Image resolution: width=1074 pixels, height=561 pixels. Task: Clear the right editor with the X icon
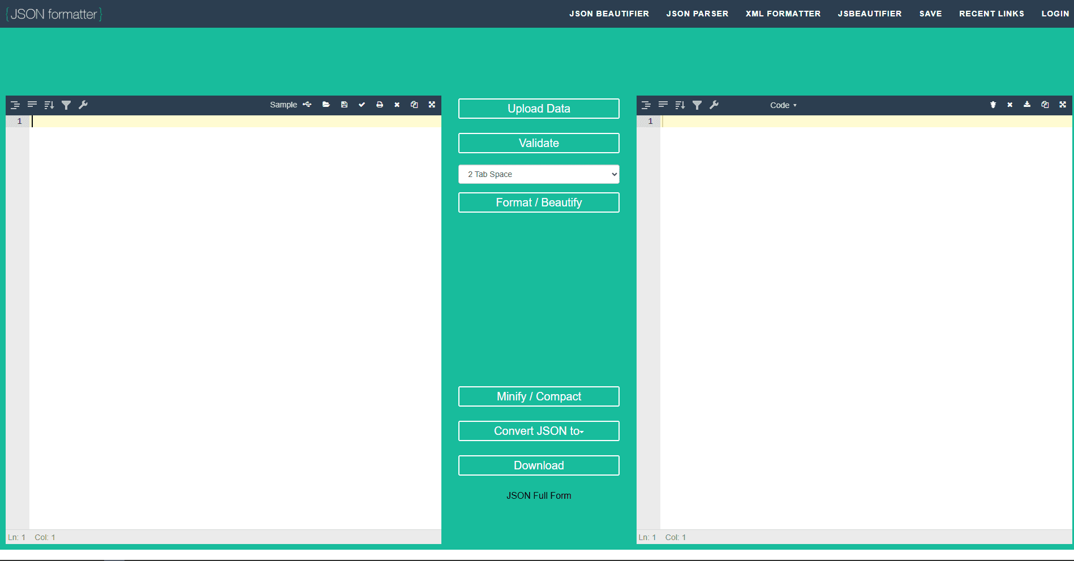(1010, 105)
